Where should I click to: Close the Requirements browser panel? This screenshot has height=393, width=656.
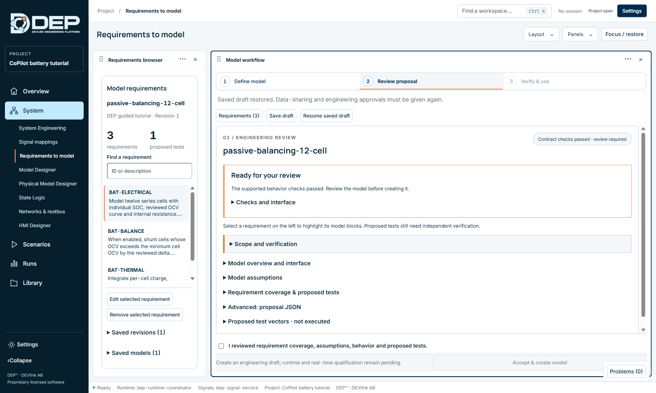pyautogui.click(x=195, y=60)
